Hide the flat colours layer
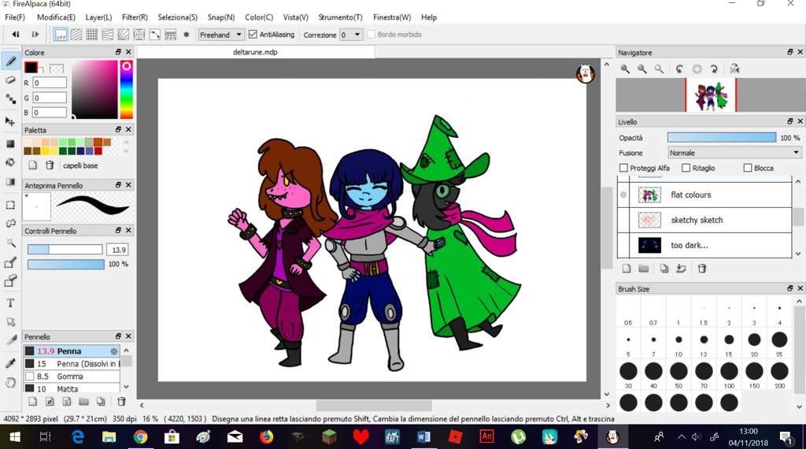The height and width of the screenshot is (449, 806). [x=623, y=195]
